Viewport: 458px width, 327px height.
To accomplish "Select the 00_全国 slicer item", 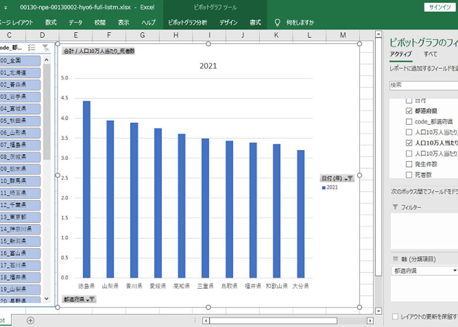I will (x=20, y=61).
